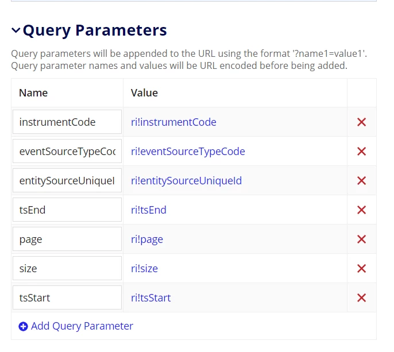Open the ri!entitySourceUniqueId value expression

click(186, 181)
